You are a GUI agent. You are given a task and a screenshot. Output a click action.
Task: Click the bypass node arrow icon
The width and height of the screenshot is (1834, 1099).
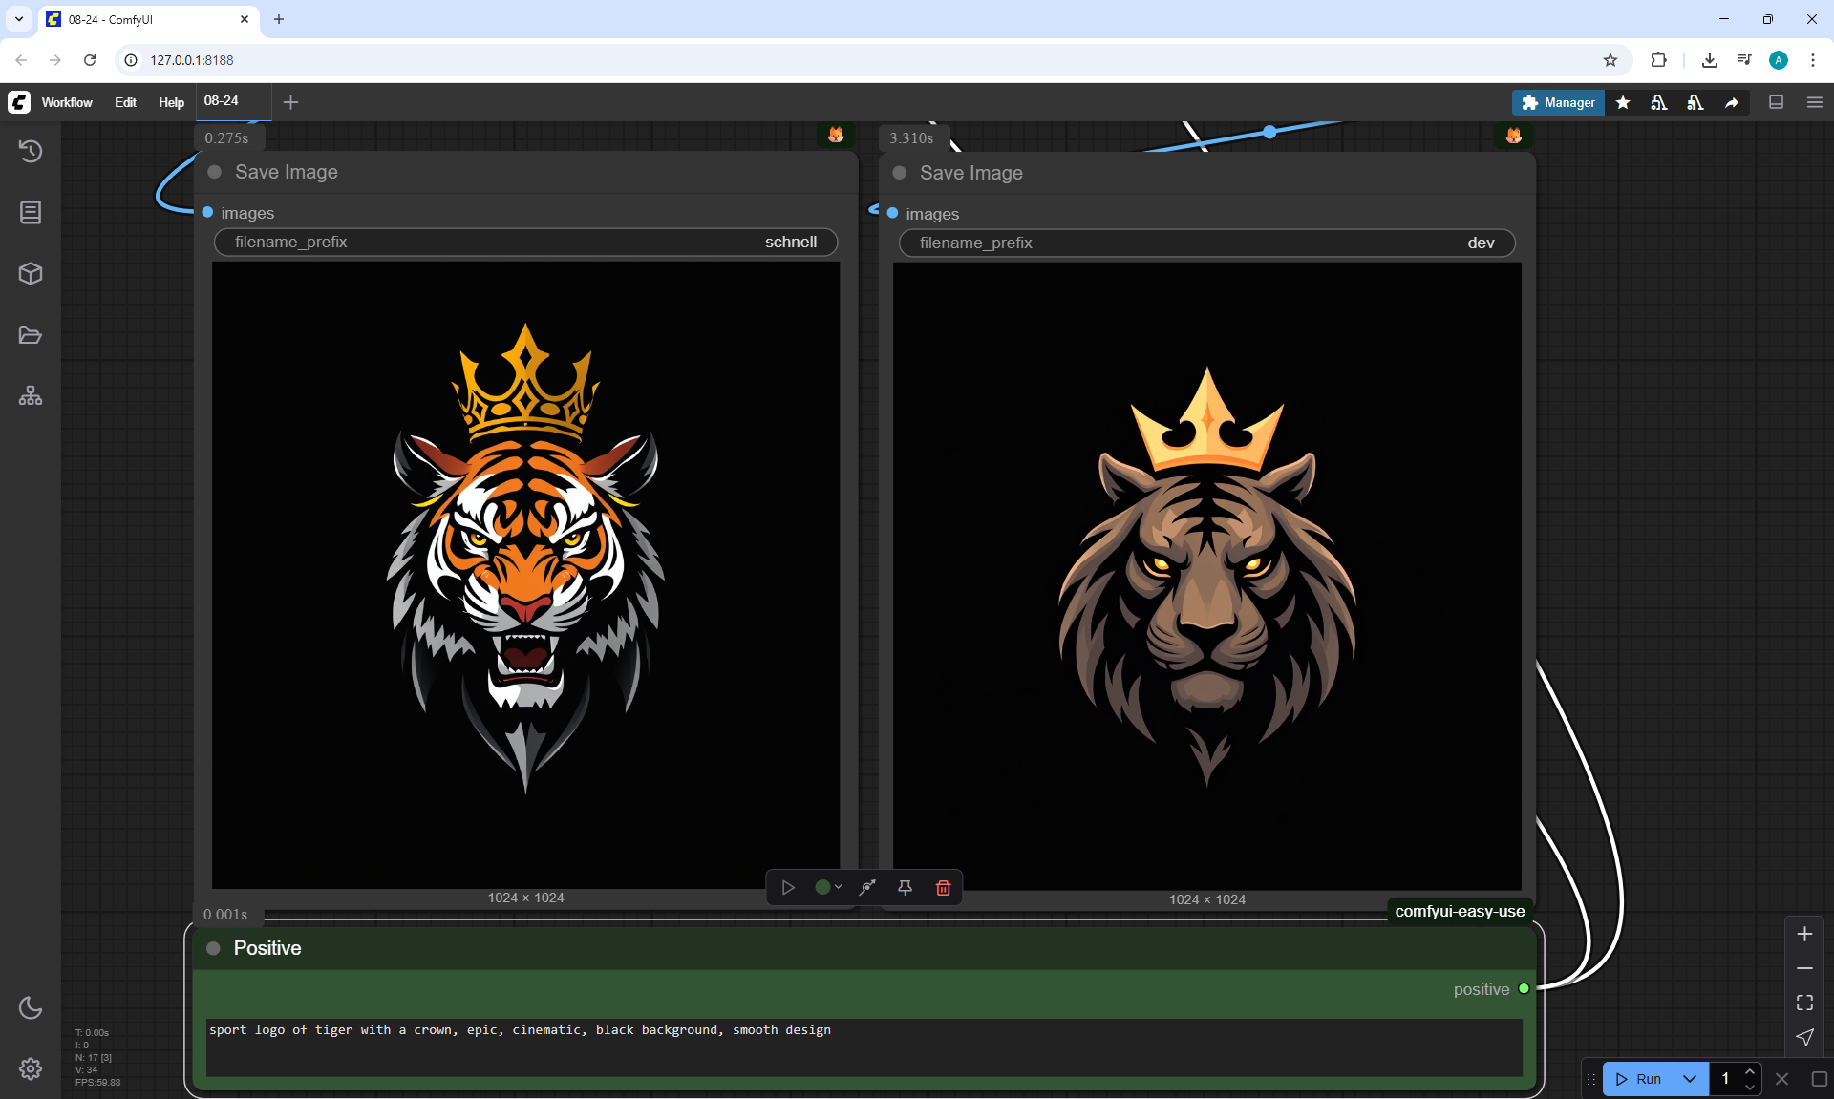(x=867, y=888)
